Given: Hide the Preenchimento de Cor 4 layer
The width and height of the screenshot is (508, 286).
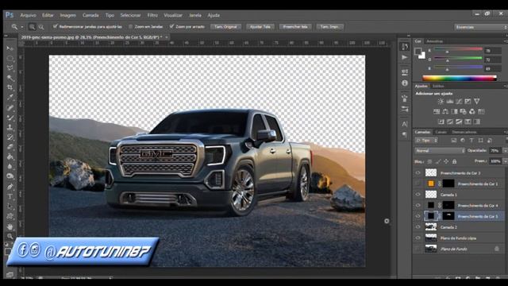Looking at the screenshot, I should [x=418, y=205].
